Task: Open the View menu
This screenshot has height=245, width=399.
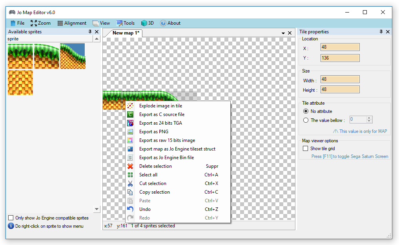Action: (101, 23)
